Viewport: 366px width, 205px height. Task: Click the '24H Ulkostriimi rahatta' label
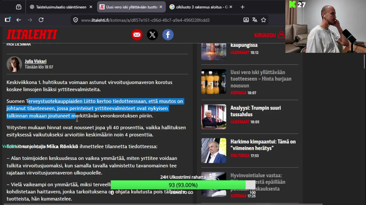(183, 177)
